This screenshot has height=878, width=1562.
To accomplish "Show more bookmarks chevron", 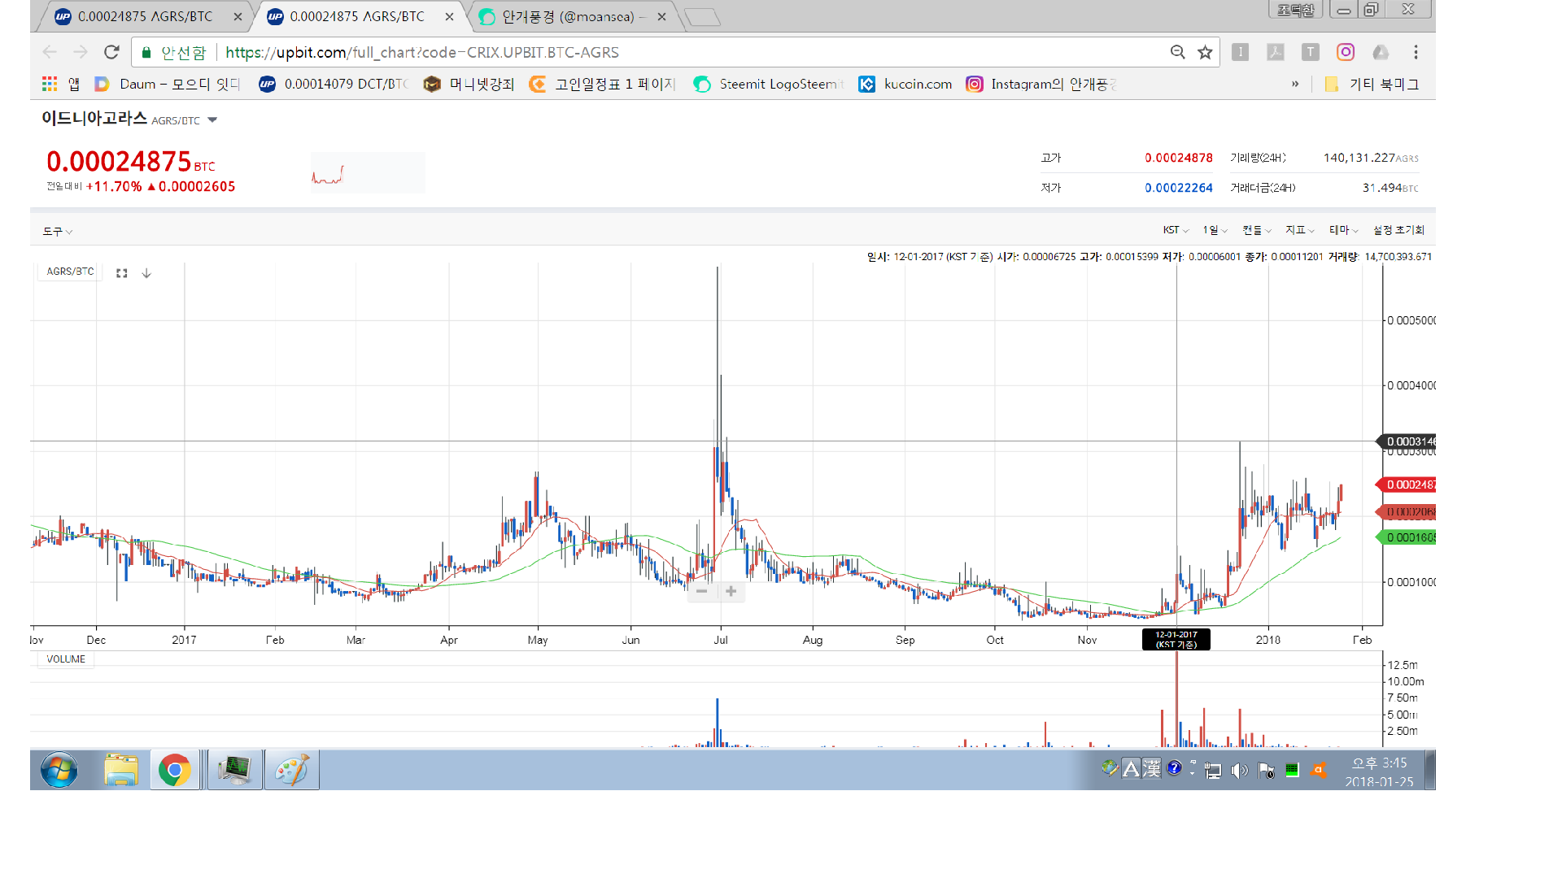I will pyautogui.click(x=1295, y=84).
